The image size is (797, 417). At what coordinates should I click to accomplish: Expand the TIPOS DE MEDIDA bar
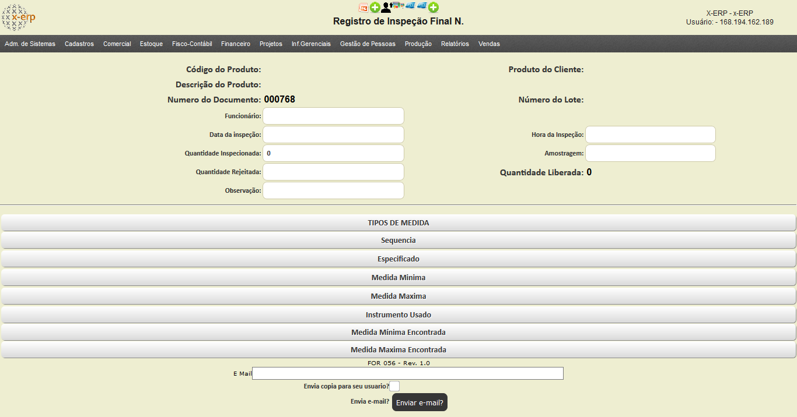click(398, 222)
